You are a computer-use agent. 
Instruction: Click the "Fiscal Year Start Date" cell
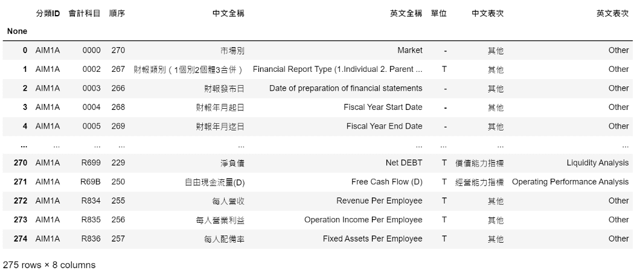point(383,107)
